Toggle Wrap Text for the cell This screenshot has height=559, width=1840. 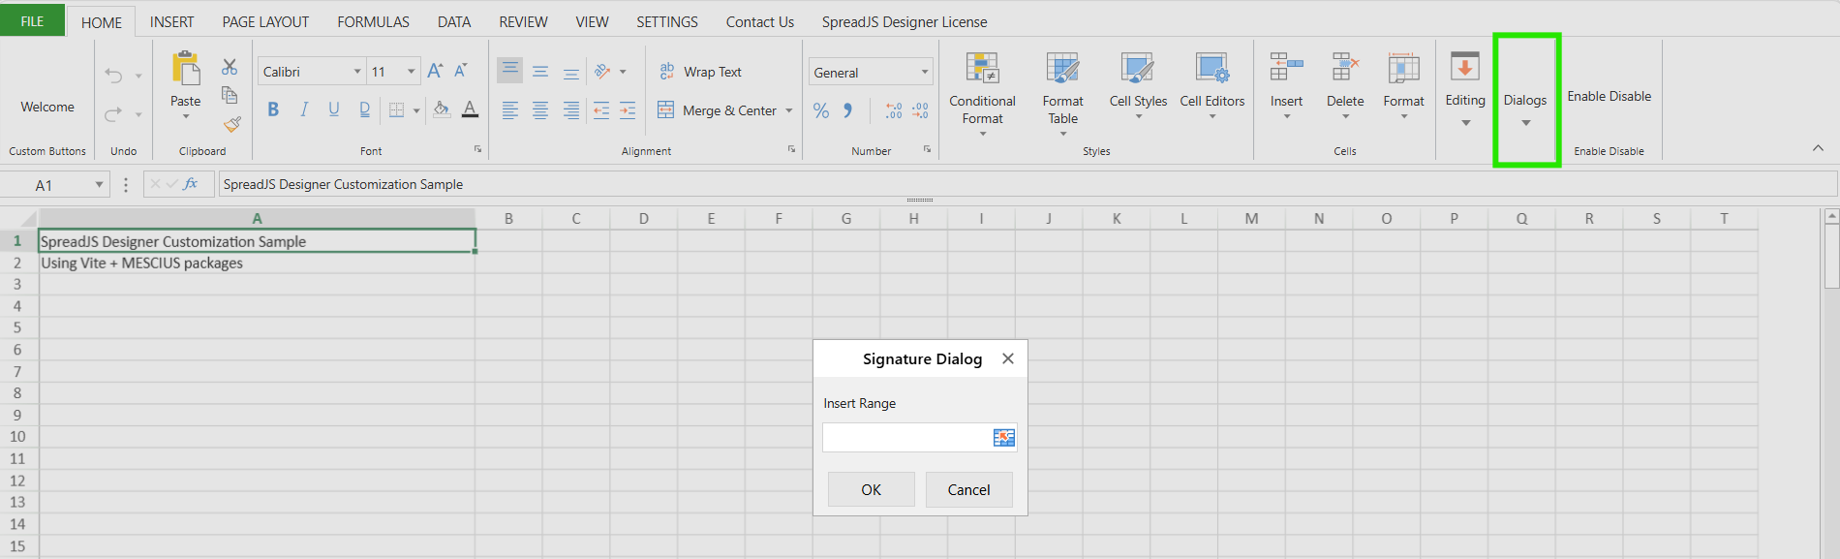click(699, 72)
